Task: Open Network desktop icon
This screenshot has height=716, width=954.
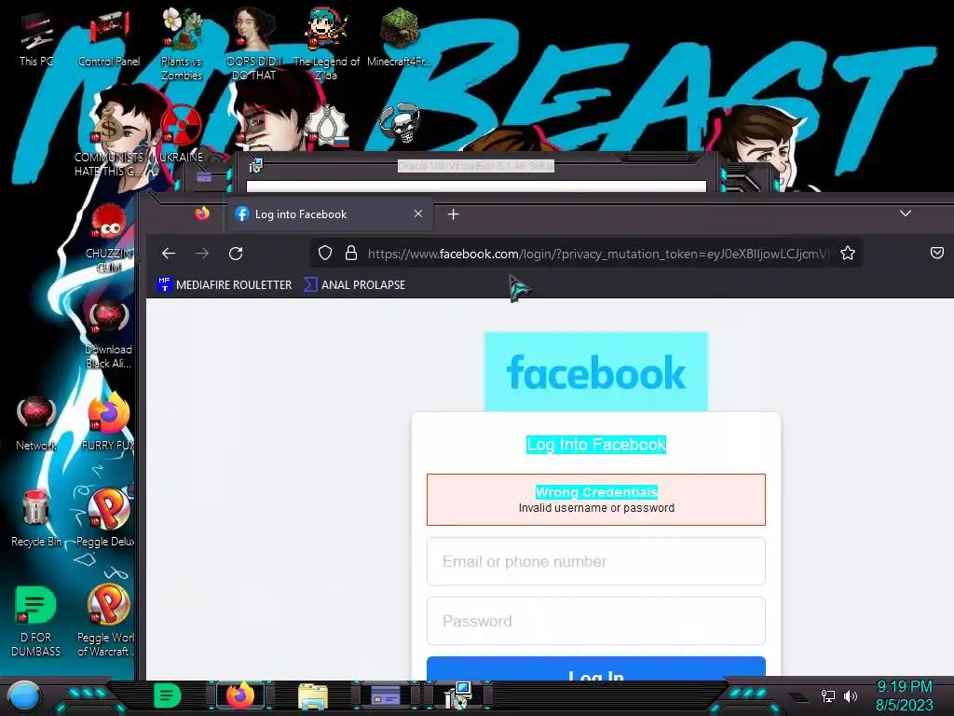Action: [36, 422]
